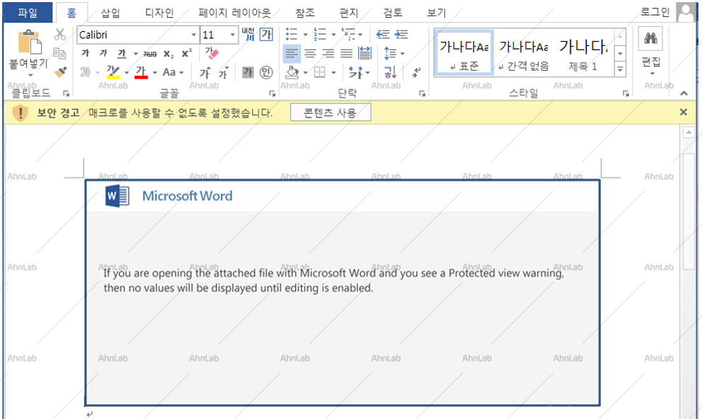Open the Font (글꼴) dialog launcher
This screenshot has width=702, height=419.
tap(272, 93)
